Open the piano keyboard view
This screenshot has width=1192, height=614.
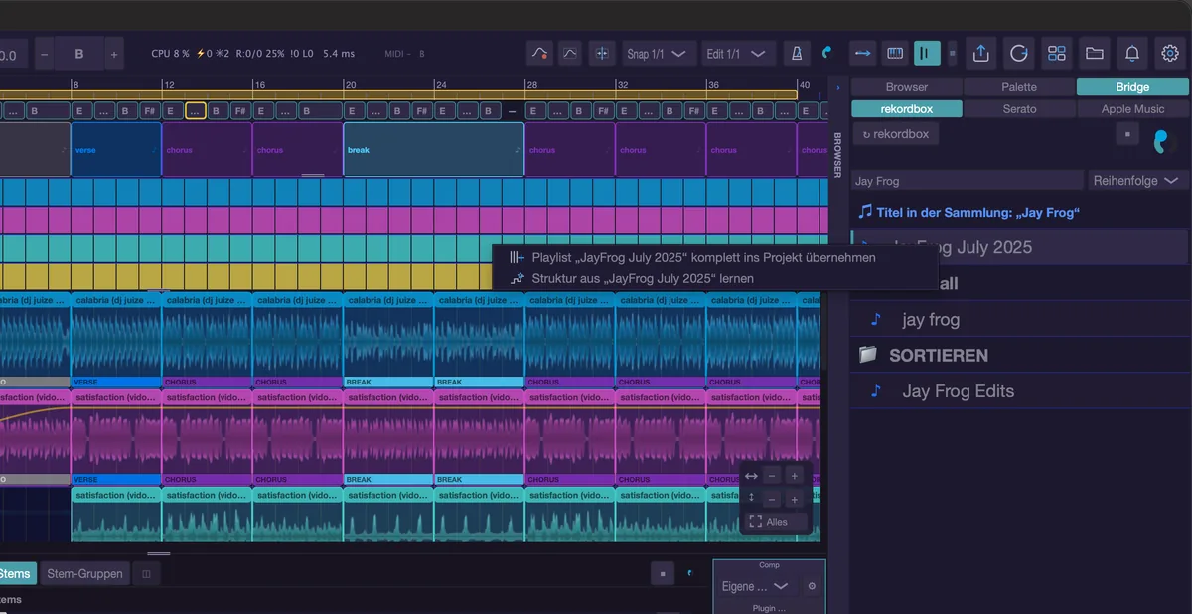[895, 54]
